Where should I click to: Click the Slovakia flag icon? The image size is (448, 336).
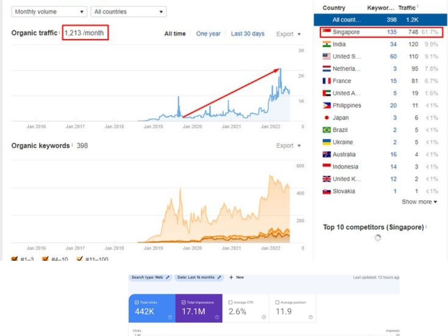(x=327, y=191)
